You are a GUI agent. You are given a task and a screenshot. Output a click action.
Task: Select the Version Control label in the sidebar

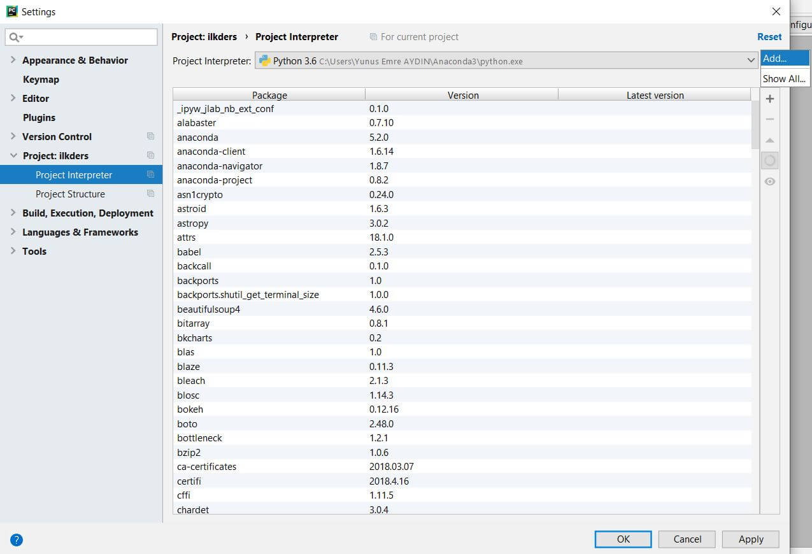(57, 136)
